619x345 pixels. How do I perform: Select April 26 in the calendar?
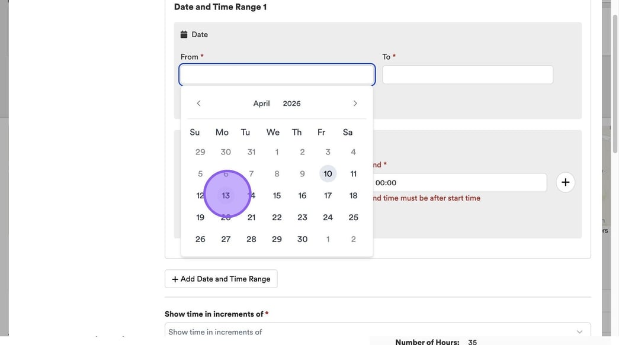click(x=200, y=239)
